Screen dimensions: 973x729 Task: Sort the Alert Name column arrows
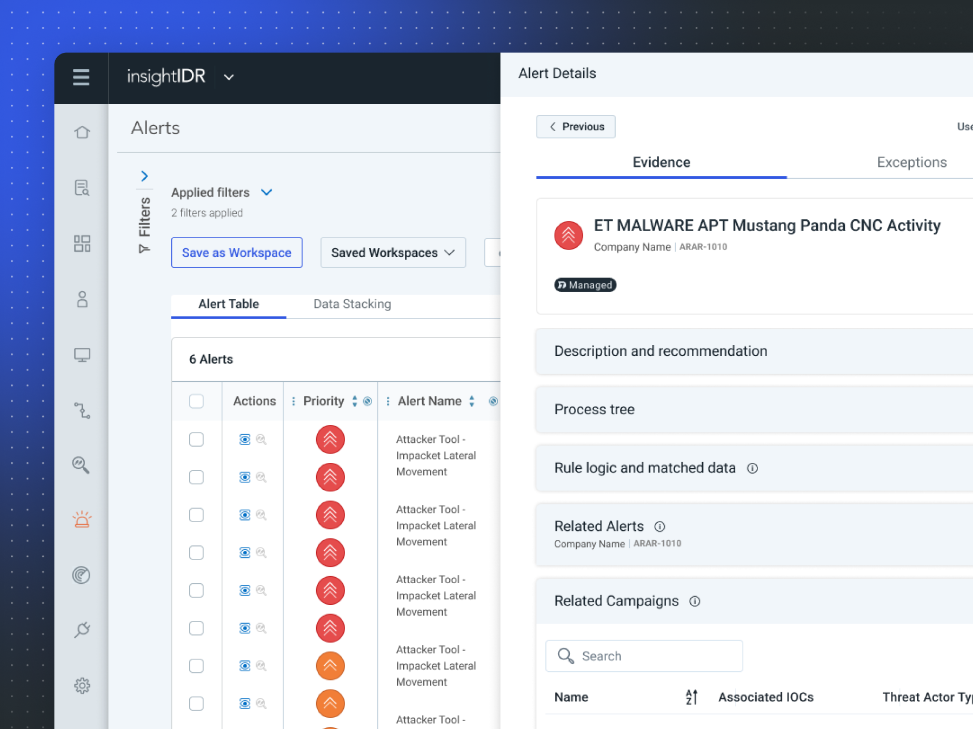472,401
